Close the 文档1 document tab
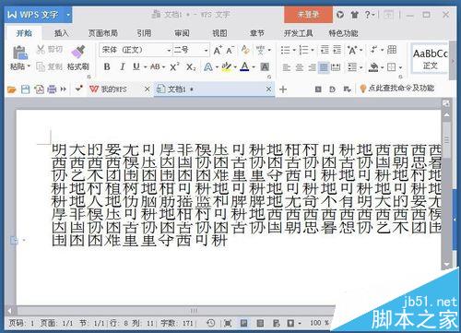Screen dimensions: 461x333 (x=268, y=89)
